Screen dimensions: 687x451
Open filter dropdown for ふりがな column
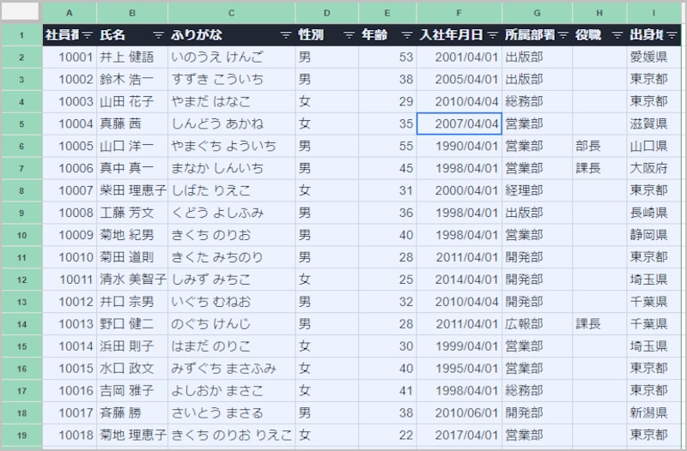[286, 35]
